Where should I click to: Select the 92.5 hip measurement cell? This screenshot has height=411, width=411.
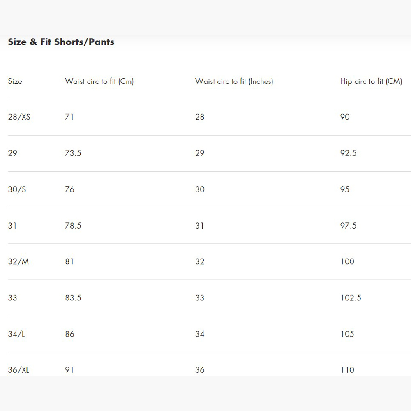[349, 153]
